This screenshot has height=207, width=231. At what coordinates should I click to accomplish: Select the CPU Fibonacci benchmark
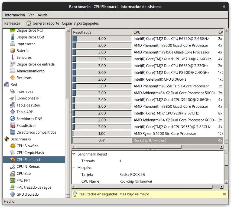(x=34, y=160)
